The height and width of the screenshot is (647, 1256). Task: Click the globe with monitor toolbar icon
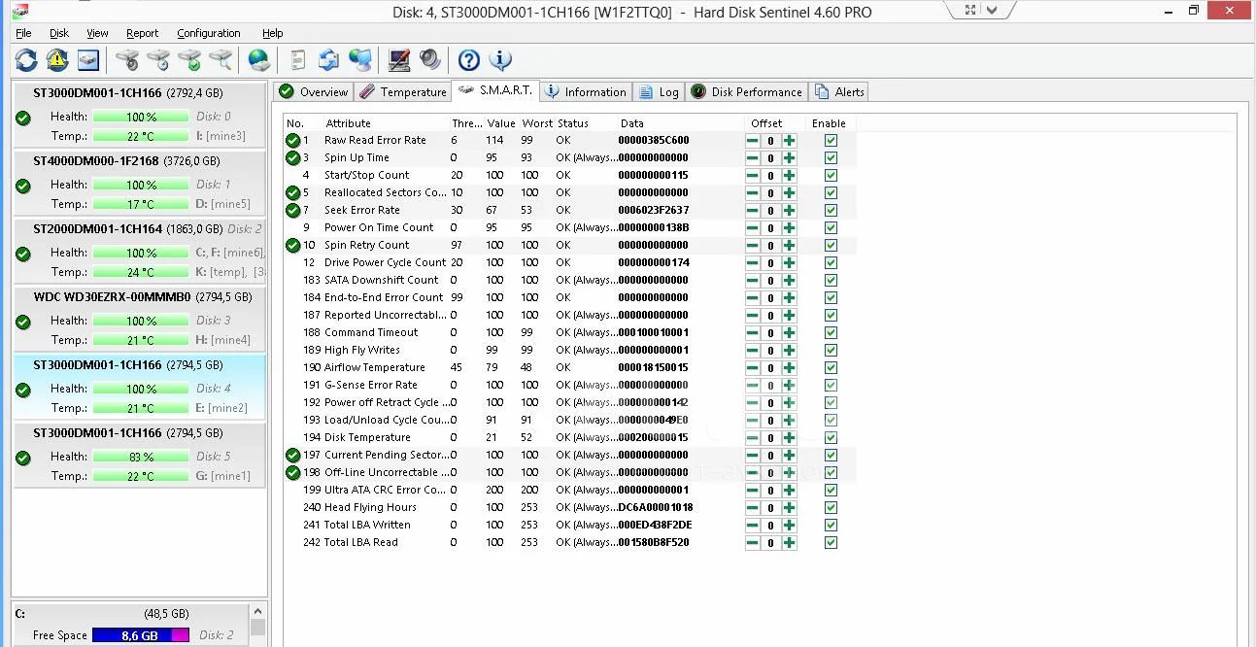click(360, 60)
